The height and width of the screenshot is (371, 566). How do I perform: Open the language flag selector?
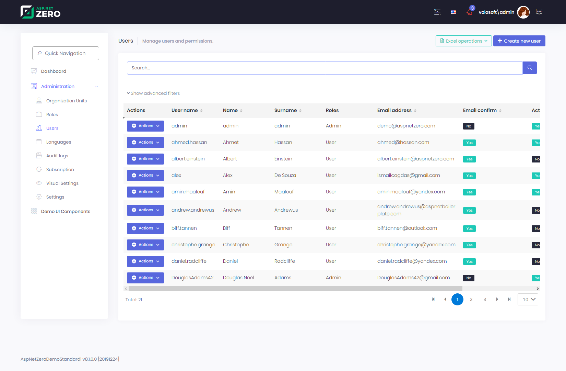[453, 12]
